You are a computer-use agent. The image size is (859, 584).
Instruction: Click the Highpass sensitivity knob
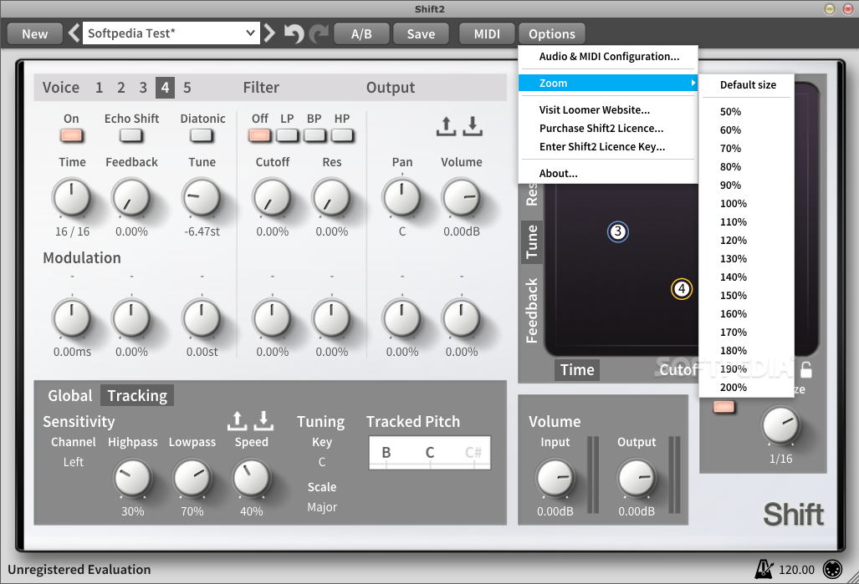[133, 478]
